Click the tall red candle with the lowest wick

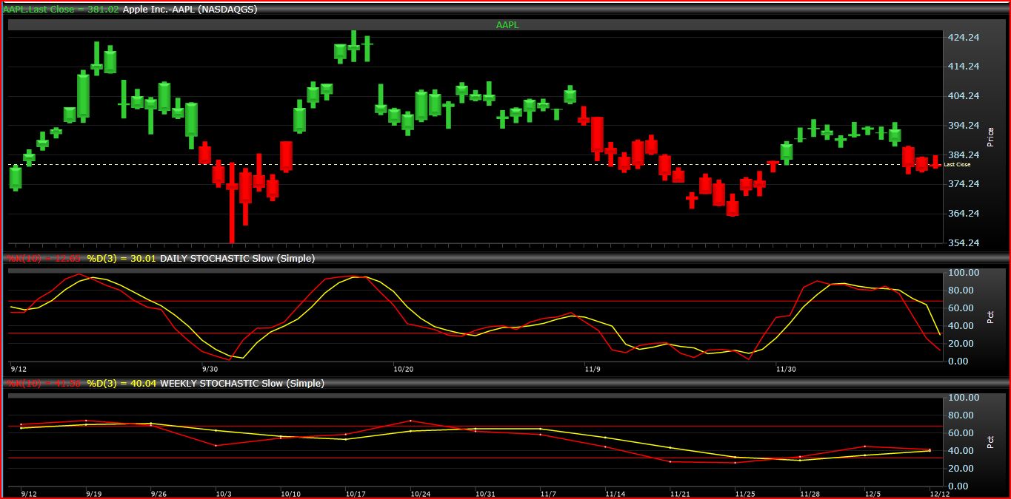232,203
